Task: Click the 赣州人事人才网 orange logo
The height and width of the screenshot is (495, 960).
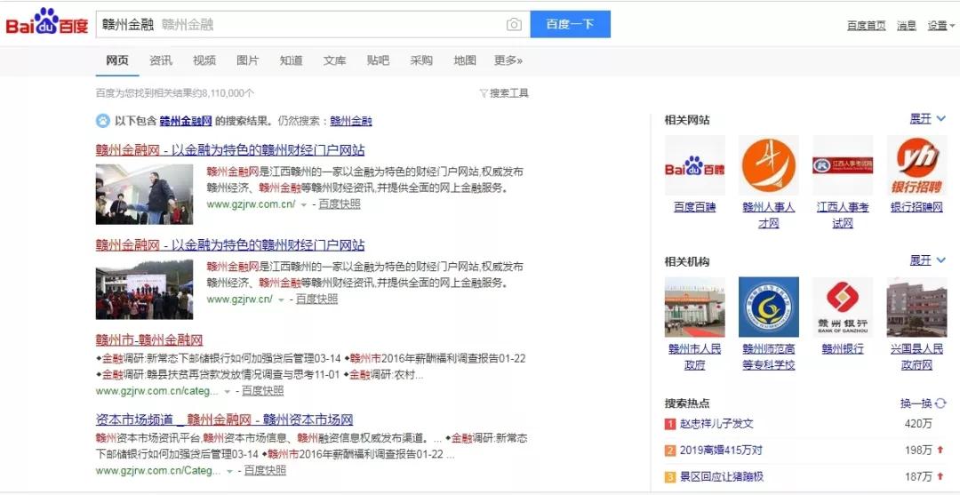Action: (768, 164)
